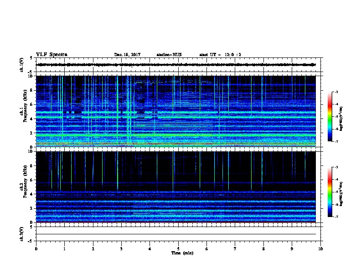The width and height of the screenshot is (361, 279).
Task: Click the "3" minute tick label
Action: tap(121, 249)
